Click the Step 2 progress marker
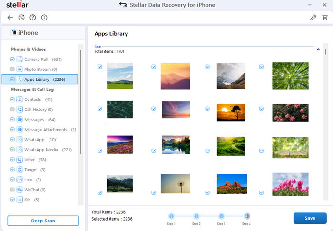 click(x=196, y=216)
